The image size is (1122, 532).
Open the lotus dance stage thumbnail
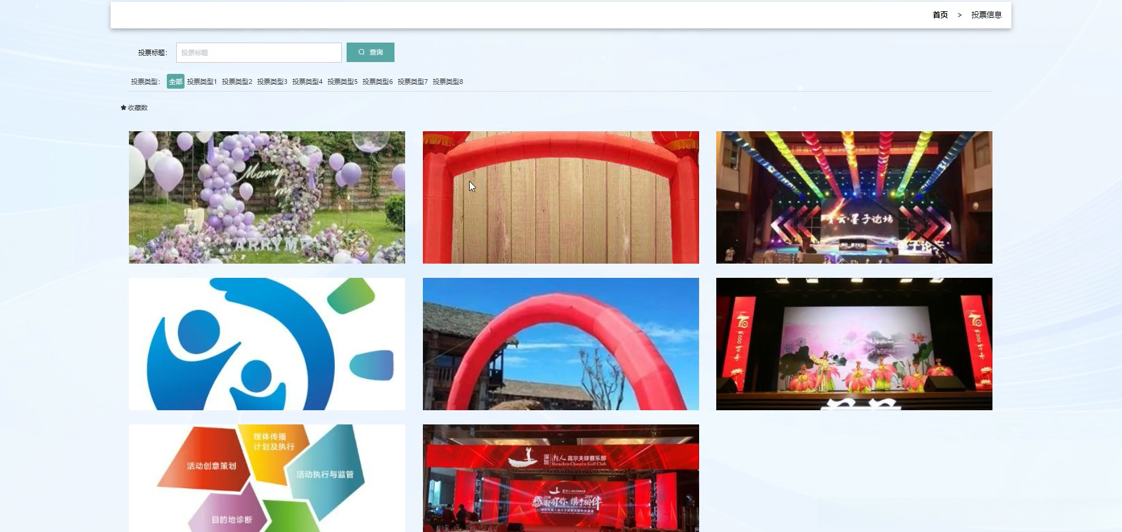tap(854, 344)
